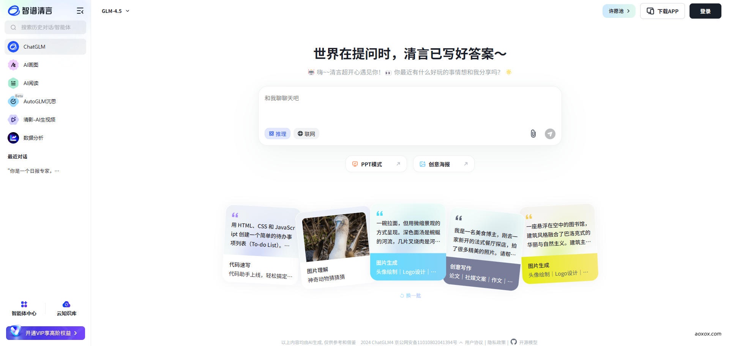729x346 pixels.
Task: Open the 云知识库 cloud knowledge base
Action: (66, 308)
